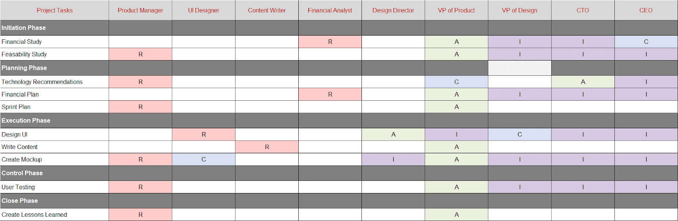Screen dimensions: 678x221
Task: Select the Design UI R cell under UI Designer
Action: click(x=203, y=134)
